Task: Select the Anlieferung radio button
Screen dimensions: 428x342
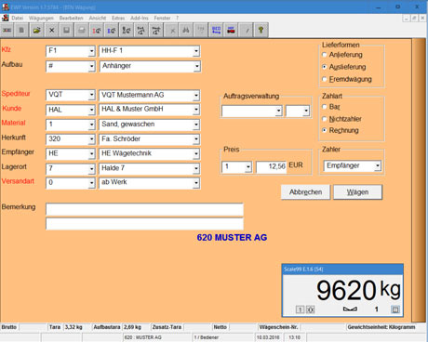Action: point(325,55)
